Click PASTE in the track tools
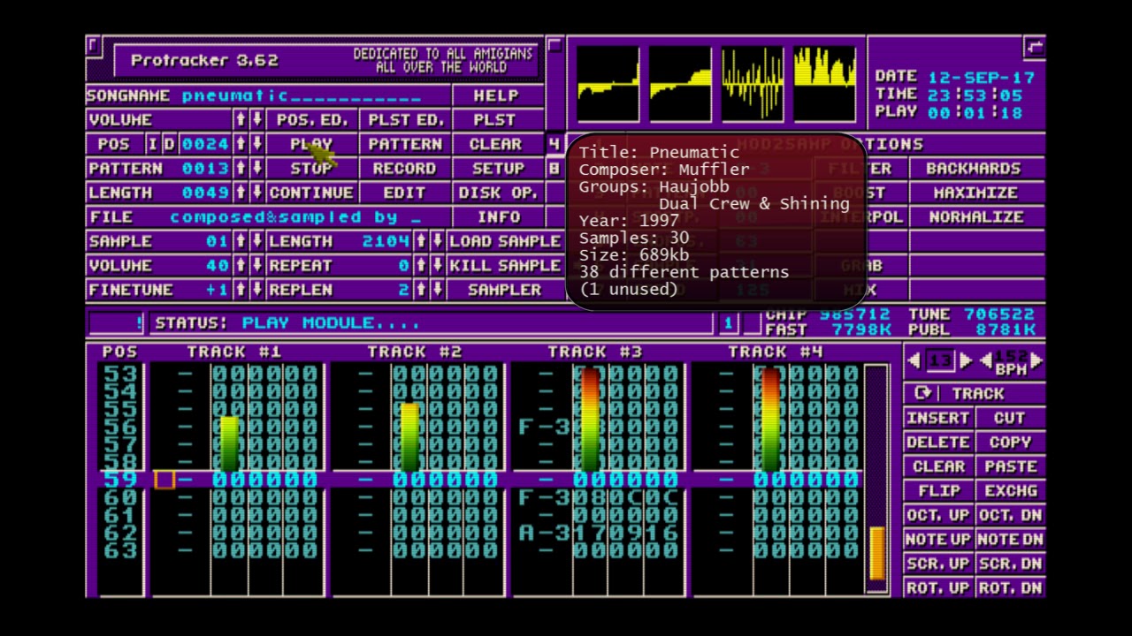This screenshot has width=1132, height=636. [x=1010, y=466]
